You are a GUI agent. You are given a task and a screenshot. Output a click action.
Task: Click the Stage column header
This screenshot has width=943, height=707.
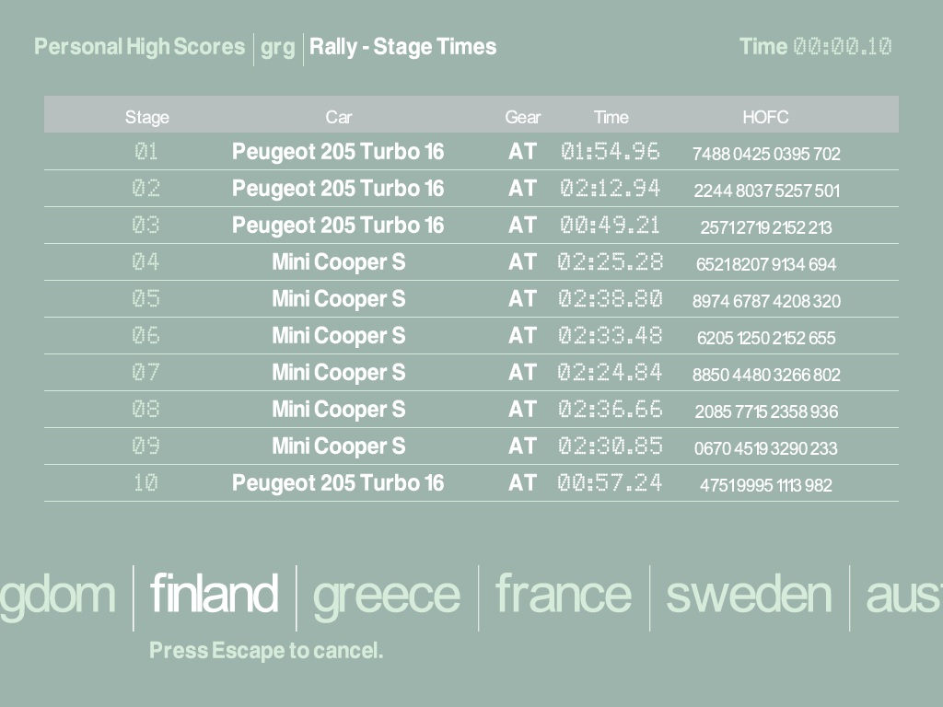(x=147, y=117)
